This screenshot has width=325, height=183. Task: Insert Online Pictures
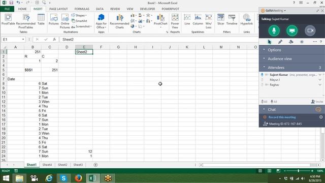pos(65,21)
